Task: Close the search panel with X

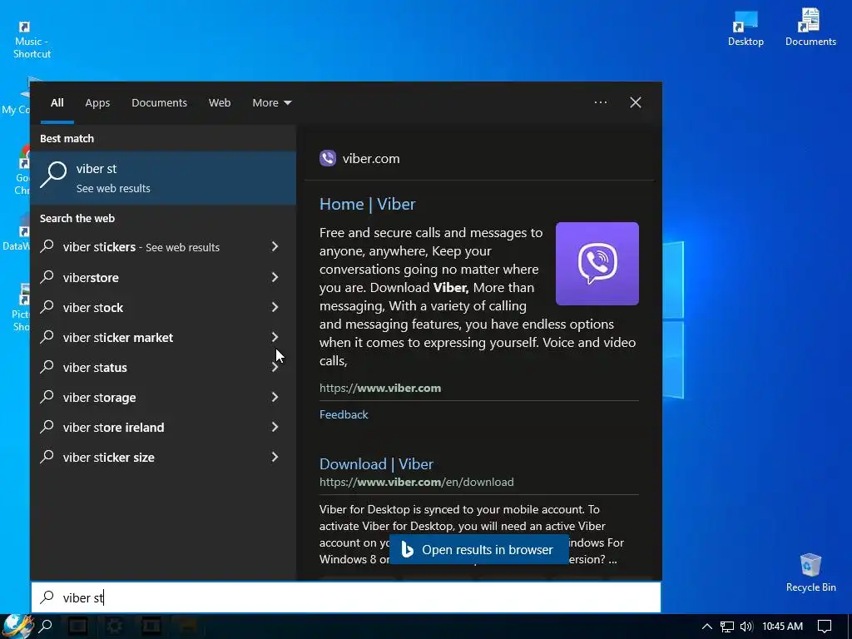Action: [x=635, y=102]
